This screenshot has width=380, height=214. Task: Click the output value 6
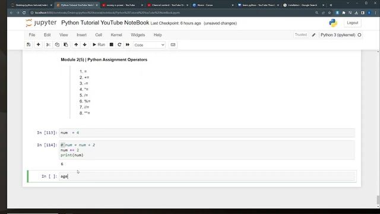(62, 164)
